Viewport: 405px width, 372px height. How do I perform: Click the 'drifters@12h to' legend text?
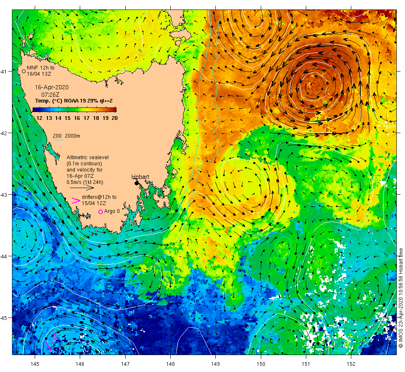coord(99,197)
